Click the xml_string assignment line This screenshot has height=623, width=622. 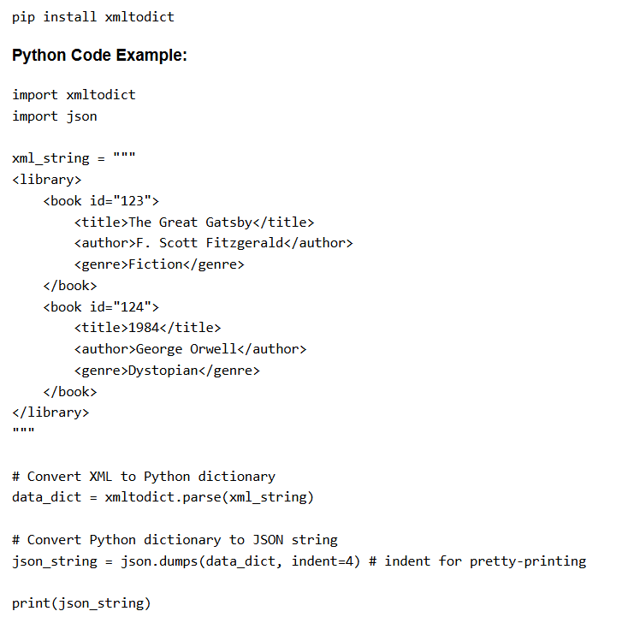point(74,158)
